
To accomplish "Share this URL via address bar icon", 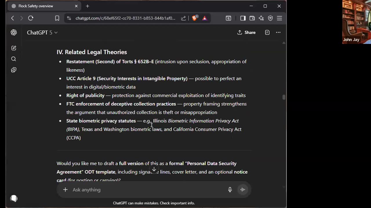I will [x=183, y=18].
